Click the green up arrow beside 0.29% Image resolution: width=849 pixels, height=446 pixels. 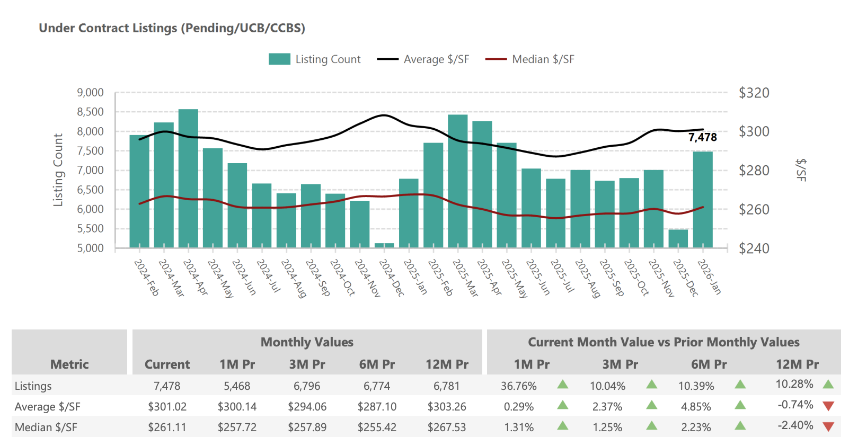coord(563,406)
